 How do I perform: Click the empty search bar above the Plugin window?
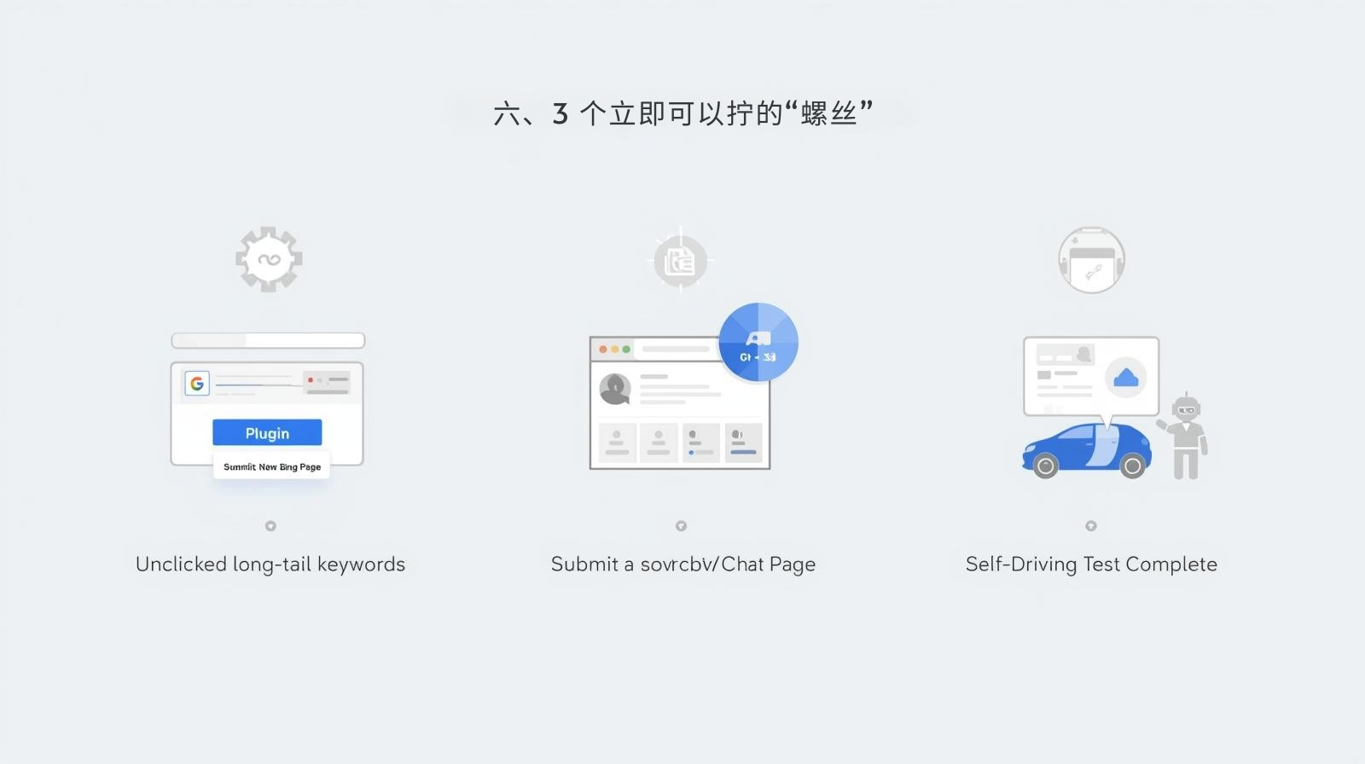[268, 340]
